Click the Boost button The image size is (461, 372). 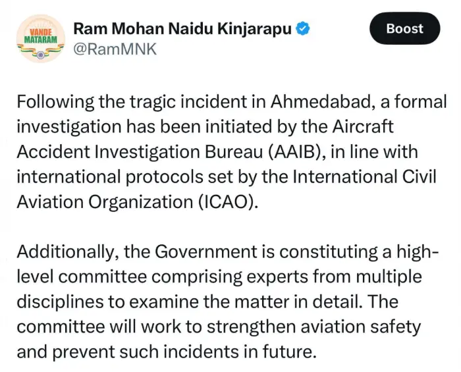pyautogui.click(x=405, y=28)
